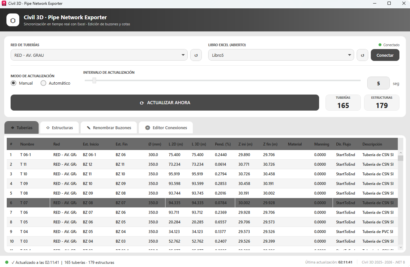Refresh the Excel workbook list
The image size is (410, 267).
pyautogui.click(x=362, y=55)
